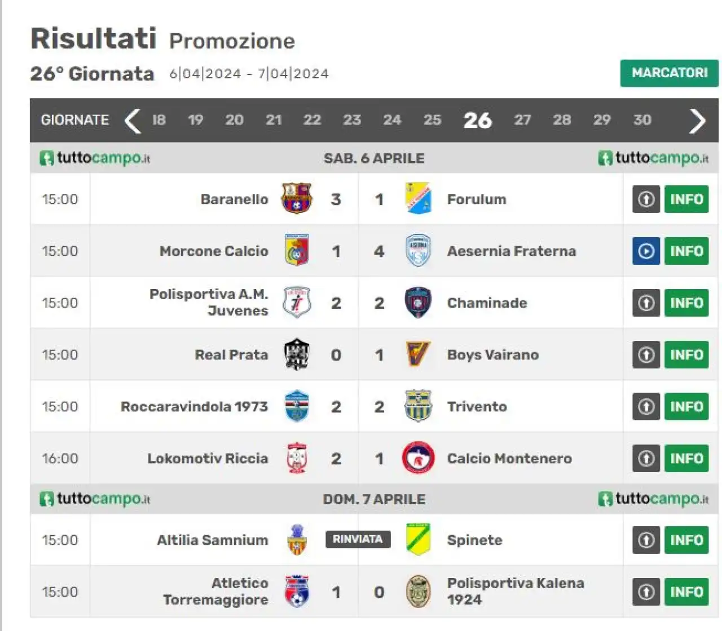Open INFO for Lokomotiv Riccia match

point(686,458)
